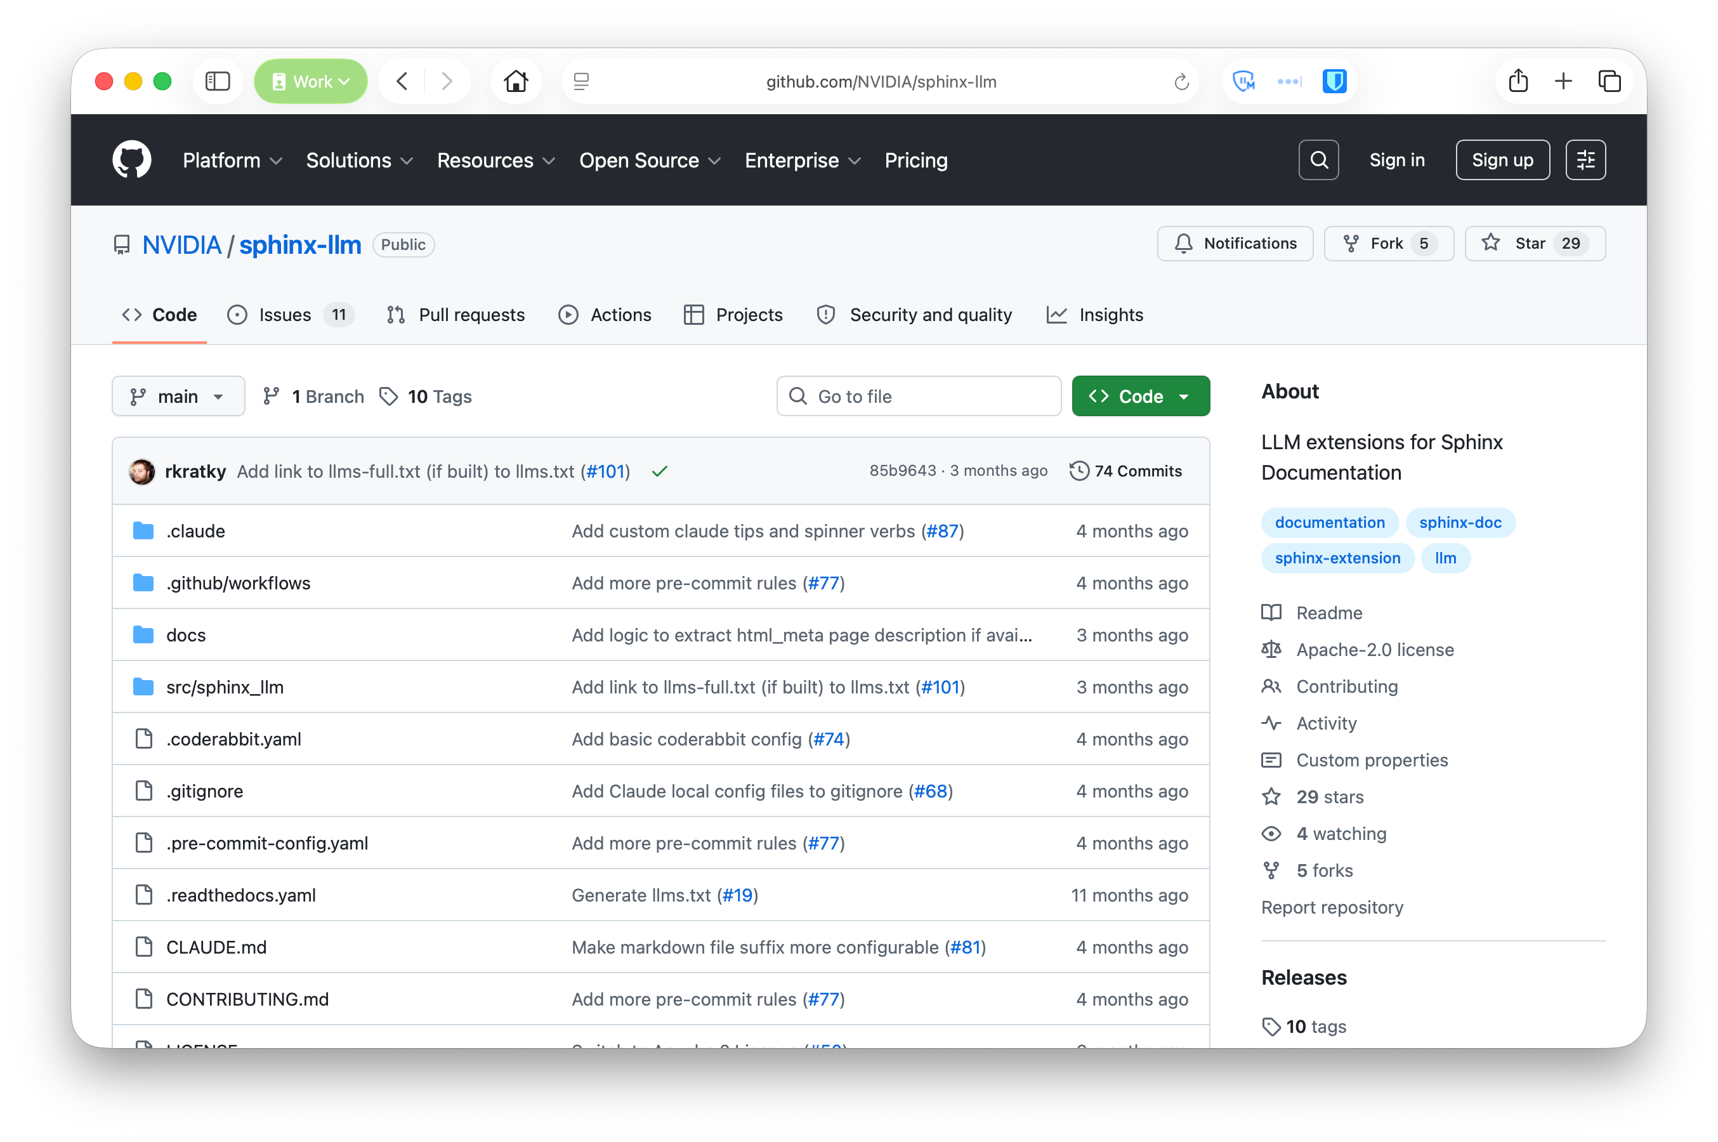Go back with the back arrow
The height and width of the screenshot is (1142, 1718).
tap(403, 81)
